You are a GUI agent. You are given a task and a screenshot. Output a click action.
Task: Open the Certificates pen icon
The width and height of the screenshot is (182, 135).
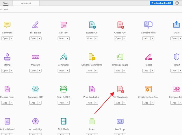tap(64, 57)
